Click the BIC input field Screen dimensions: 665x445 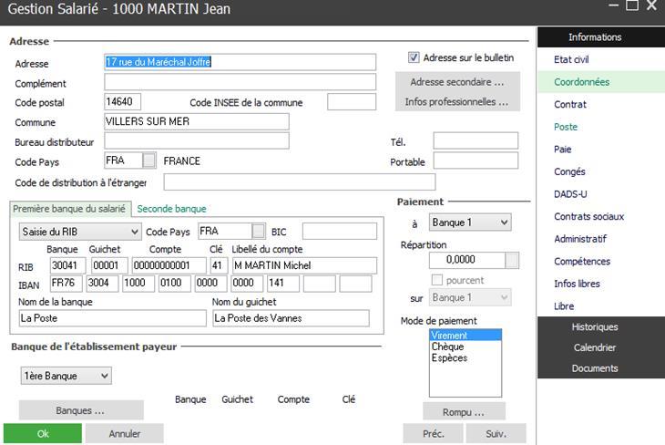(x=339, y=231)
